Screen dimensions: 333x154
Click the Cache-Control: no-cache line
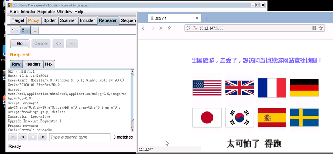click(x=30, y=130)
